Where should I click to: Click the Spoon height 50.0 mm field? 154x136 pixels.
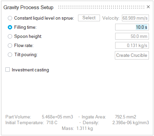[132, 36]
